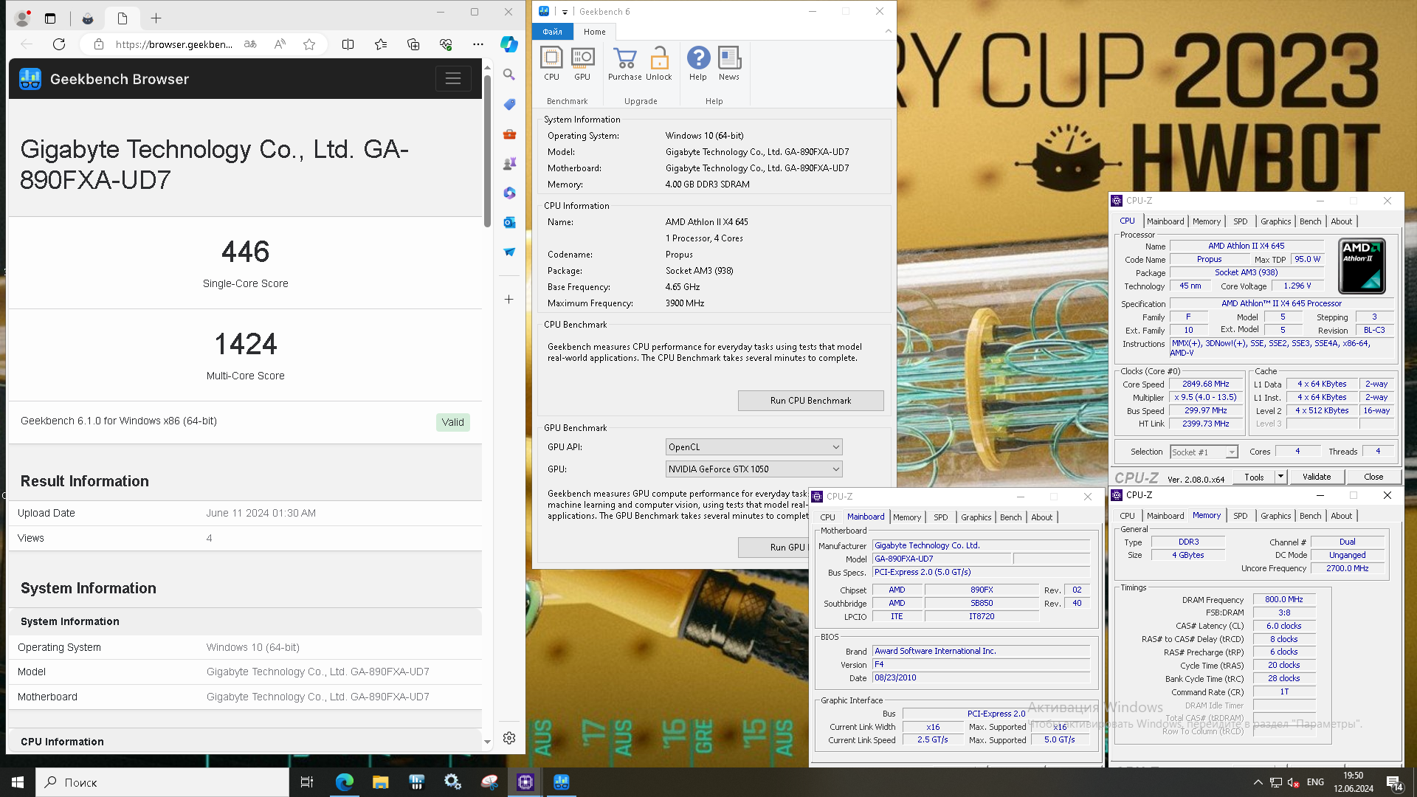
Task: Click the 446 Single-Core Score value
Action: 246,252
